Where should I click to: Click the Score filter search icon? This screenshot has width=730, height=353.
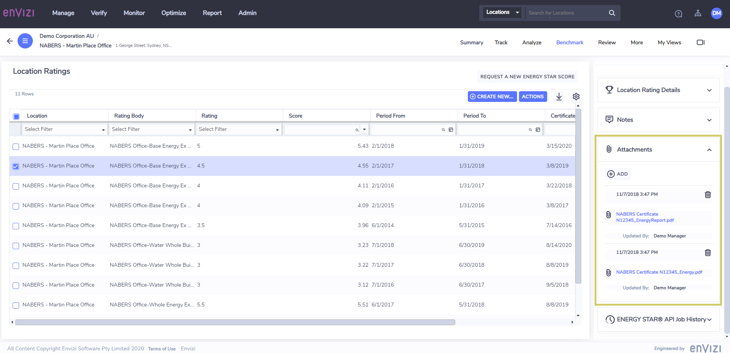[x=357, y=130]
